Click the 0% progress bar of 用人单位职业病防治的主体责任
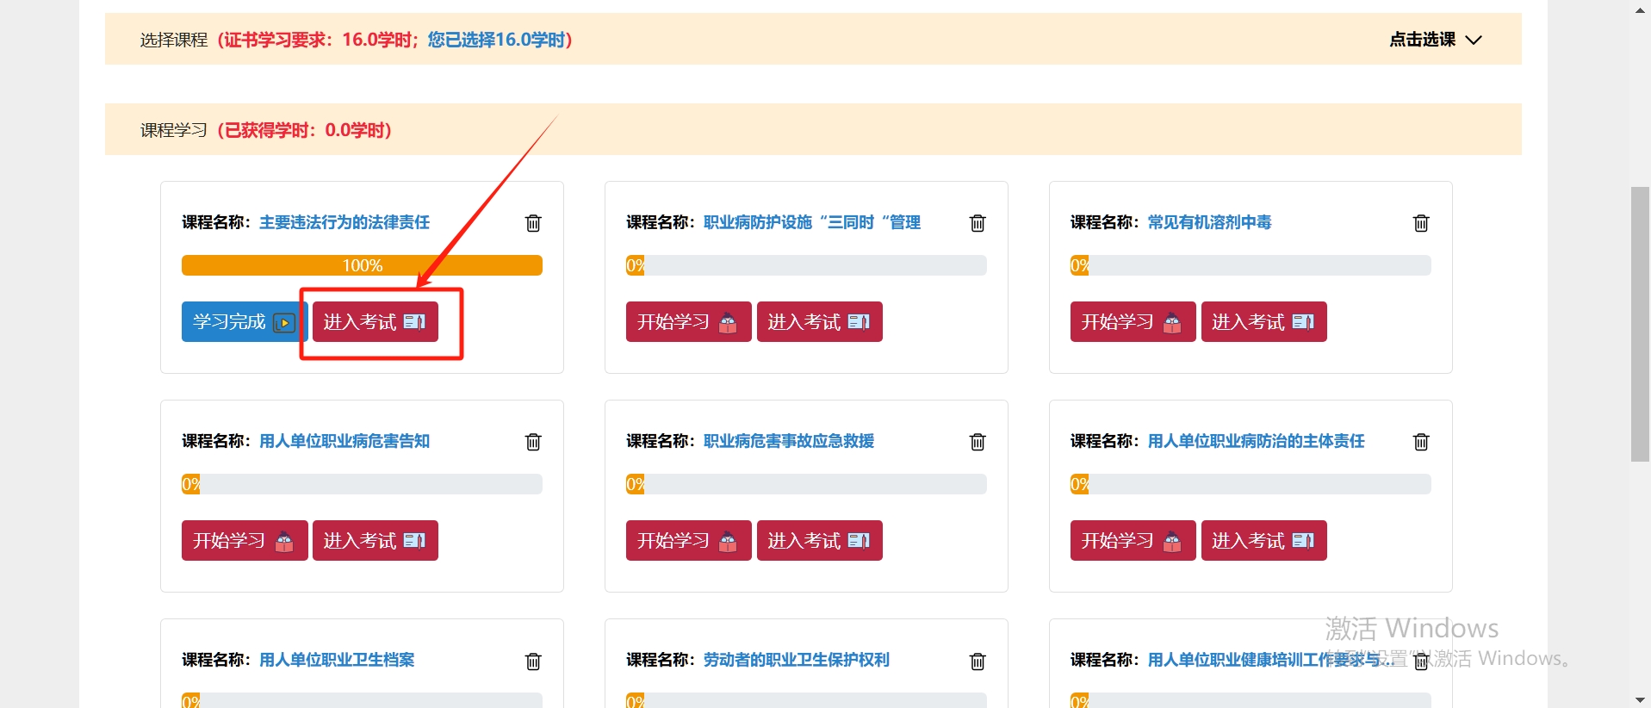Viewport: 1651px width, 708px height. coord(1251,484)
